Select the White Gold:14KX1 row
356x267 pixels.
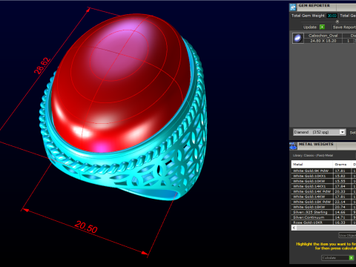coord(323,186)
